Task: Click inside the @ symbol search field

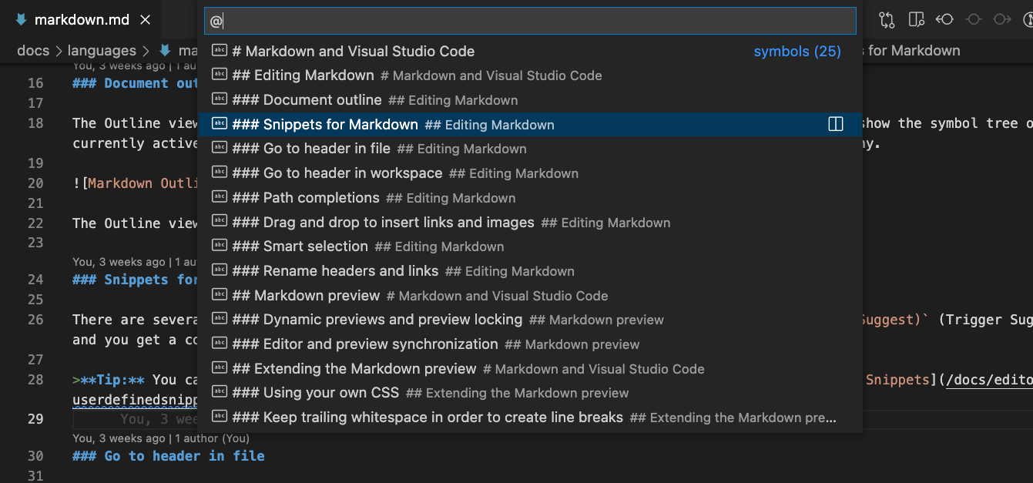Action: 530,21
